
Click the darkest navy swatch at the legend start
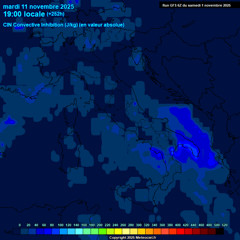17,232
